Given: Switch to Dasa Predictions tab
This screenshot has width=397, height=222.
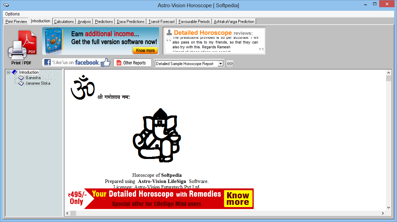Looking at the screenshot, I should click(x=130, y=22).
